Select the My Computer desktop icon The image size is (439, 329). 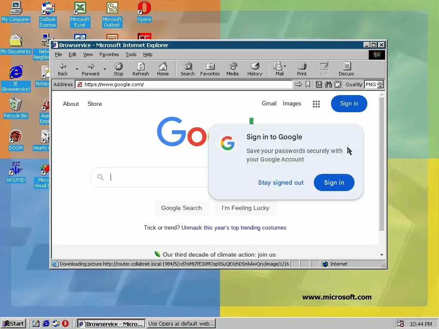point(16,12)
